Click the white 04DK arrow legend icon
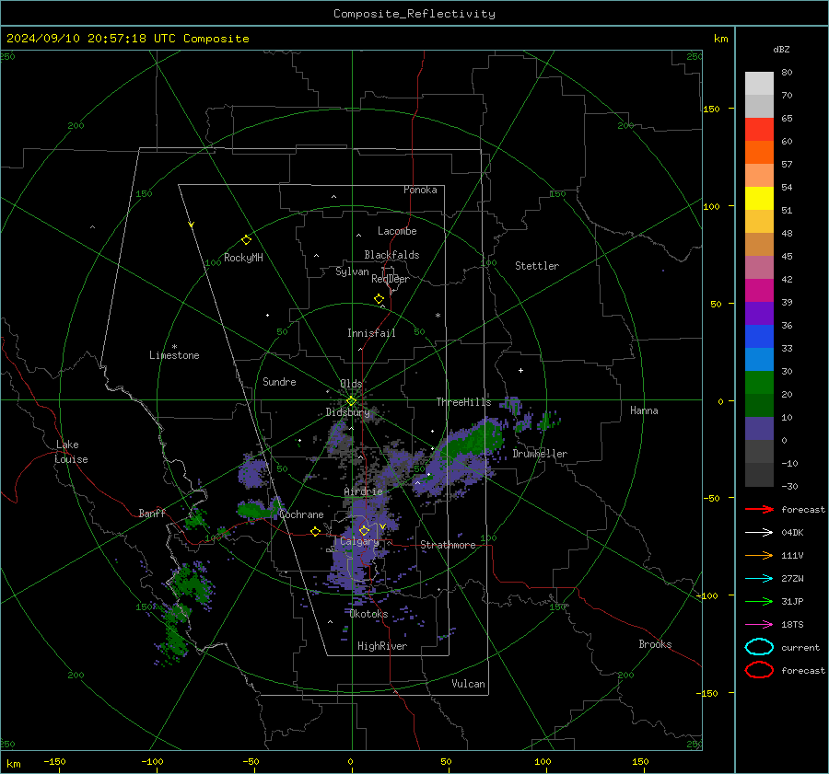 coord(759,533)
